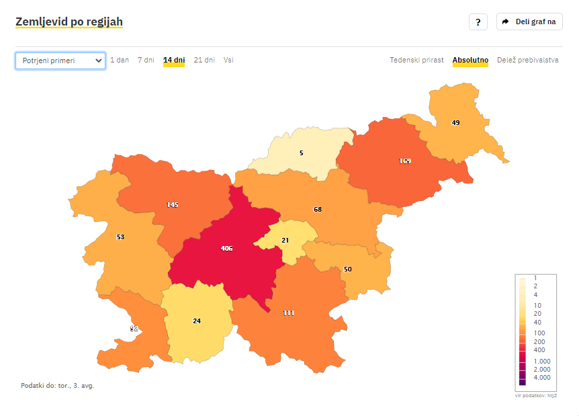Image resolution: width=579 pixels, height=416 pixels.
Task: Click the color scale legend
Action: (536, 333)
